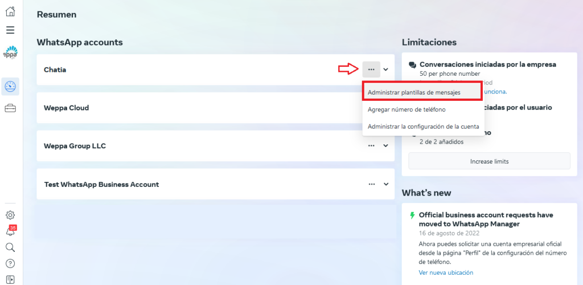583x285 pixels.
Task: Expand the Weppa Group LLC chevron
Action: pos(386,146)
